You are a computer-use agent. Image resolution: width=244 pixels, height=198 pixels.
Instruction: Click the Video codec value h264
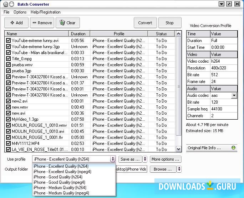pyautogui.click(x=224, y=61)
